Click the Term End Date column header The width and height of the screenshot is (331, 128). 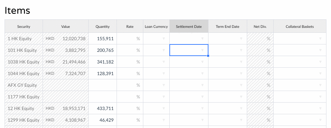pos(227,26)
